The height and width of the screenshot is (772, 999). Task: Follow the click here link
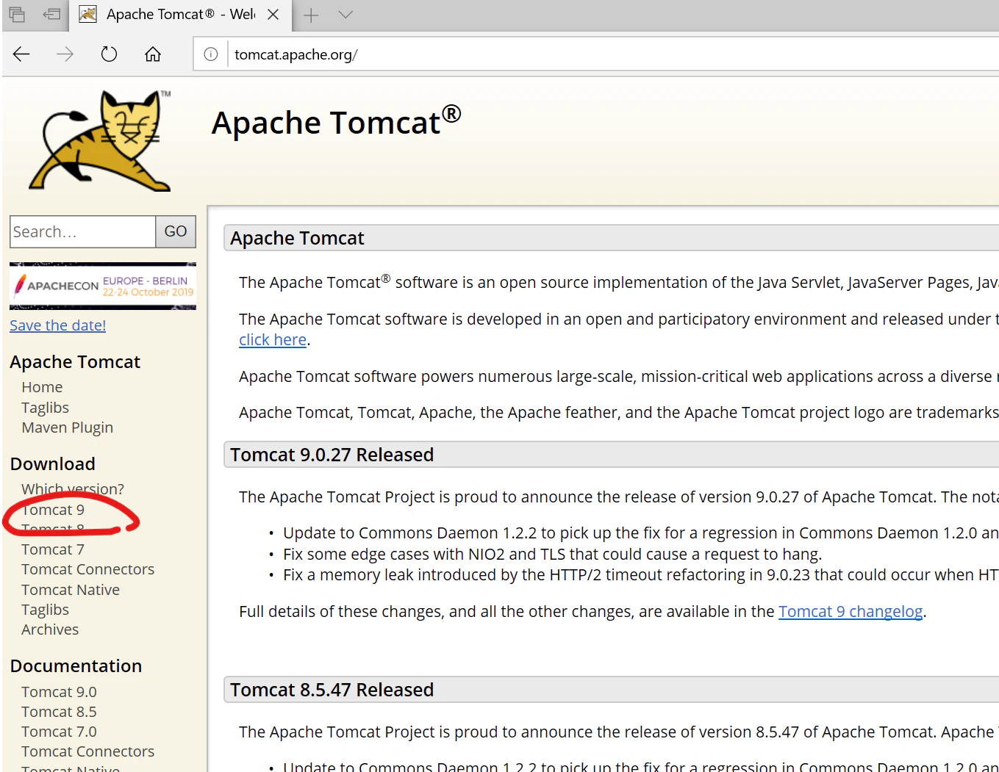(273, 340)
